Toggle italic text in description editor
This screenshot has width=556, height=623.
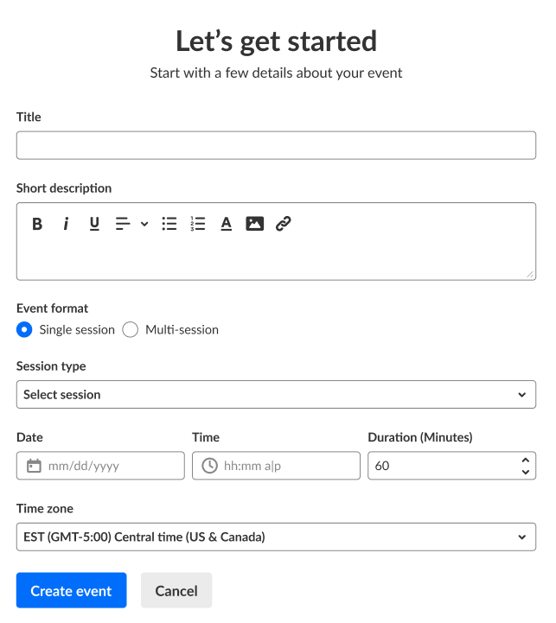click(x=66, y=224)
